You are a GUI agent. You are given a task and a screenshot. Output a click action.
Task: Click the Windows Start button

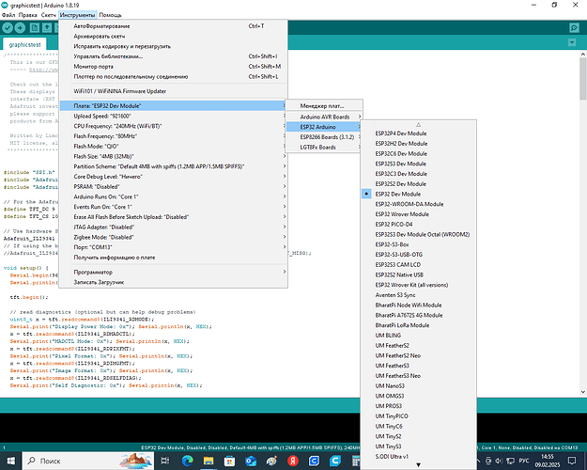tap(11, 461)
